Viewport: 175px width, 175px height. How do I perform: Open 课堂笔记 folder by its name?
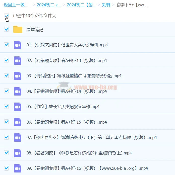pyautogui.click(x=35, y=30)
